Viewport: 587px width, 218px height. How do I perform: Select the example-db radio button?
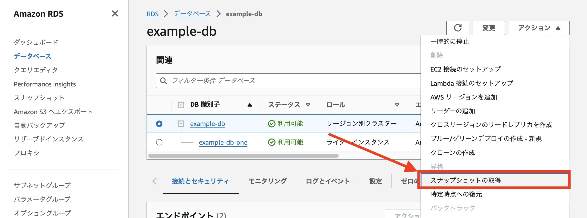coord(159,124)
